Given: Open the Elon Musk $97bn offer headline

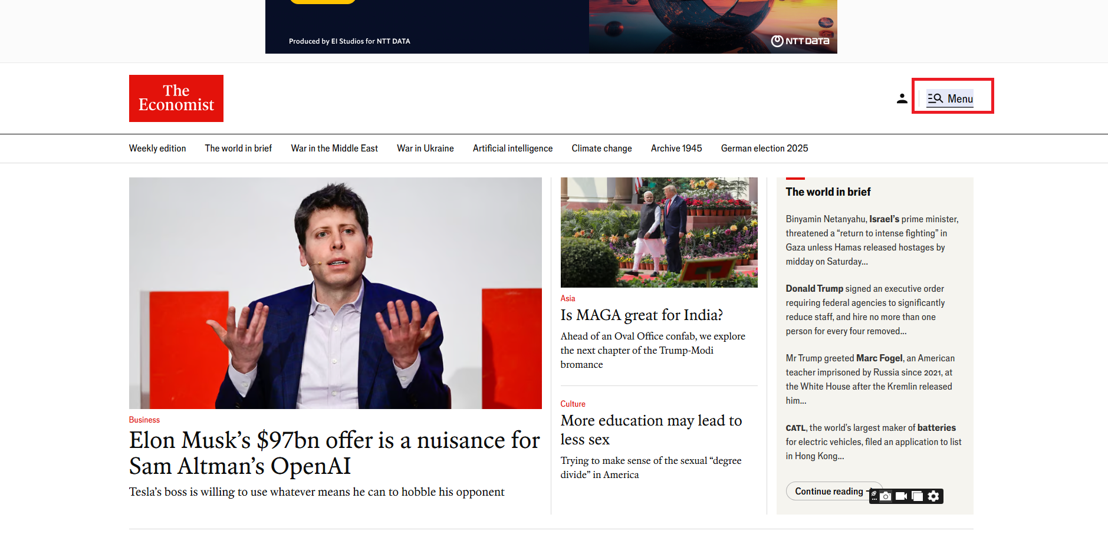Looking at the screenshot, I should coord(334,453).
